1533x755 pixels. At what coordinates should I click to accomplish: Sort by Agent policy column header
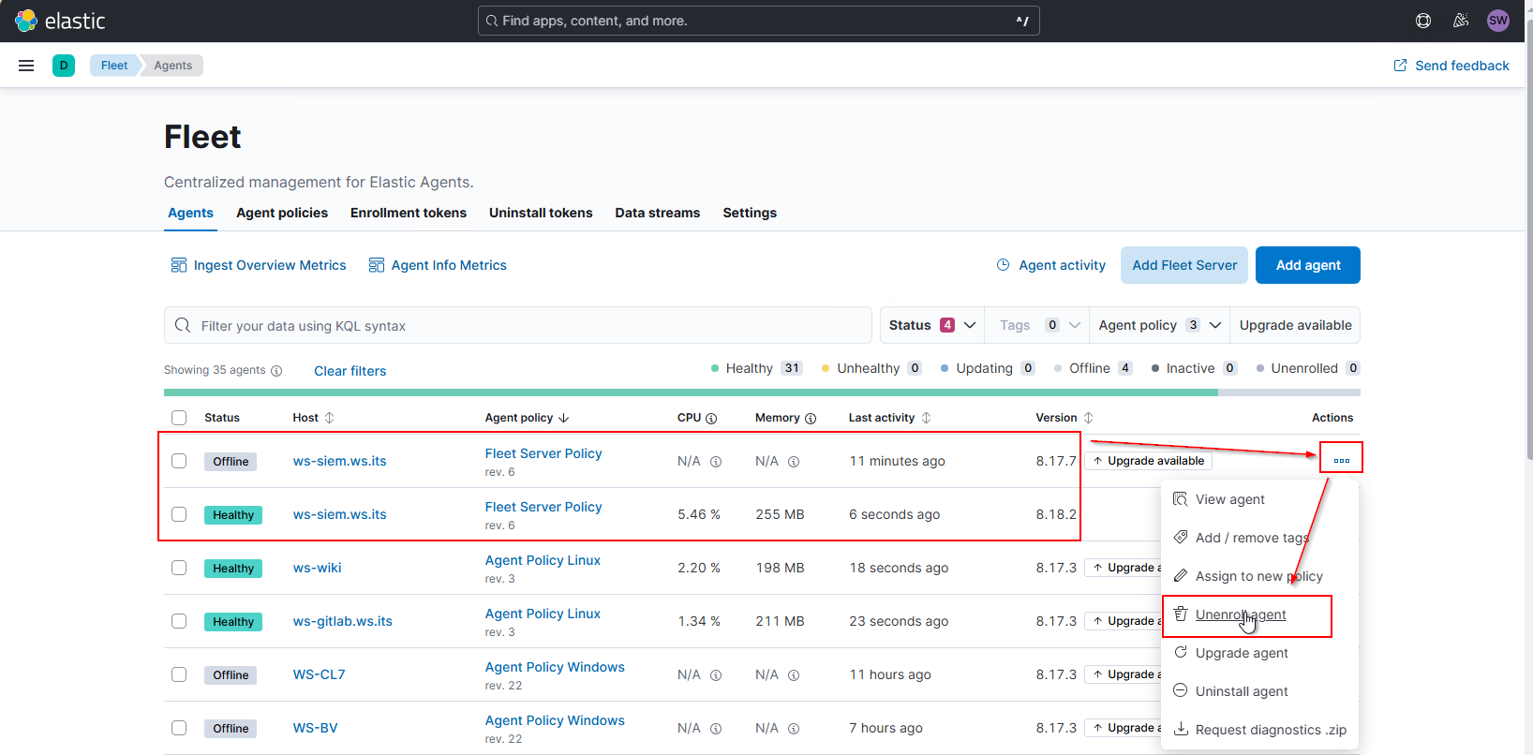[527, 418]
